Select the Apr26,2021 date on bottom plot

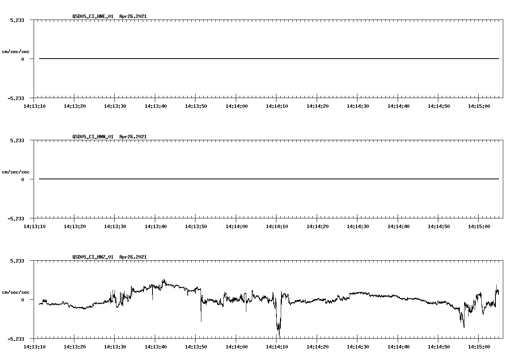(133, 257)
